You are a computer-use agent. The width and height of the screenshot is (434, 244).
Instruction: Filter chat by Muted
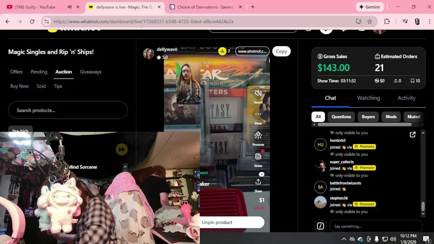[413, 117]
